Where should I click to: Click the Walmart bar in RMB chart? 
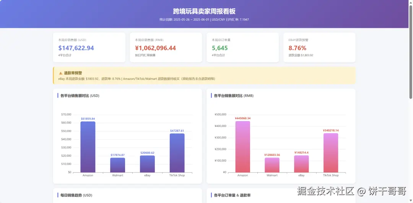pos(272,165)
